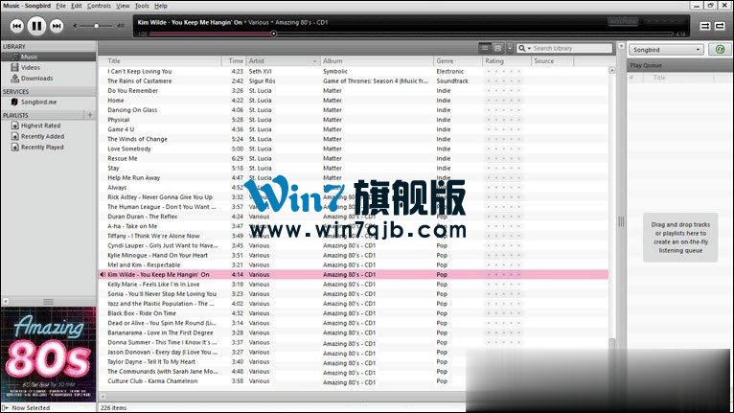734x413 pixels.
Task: Sort by the Title column header
Action: point(159,61)
